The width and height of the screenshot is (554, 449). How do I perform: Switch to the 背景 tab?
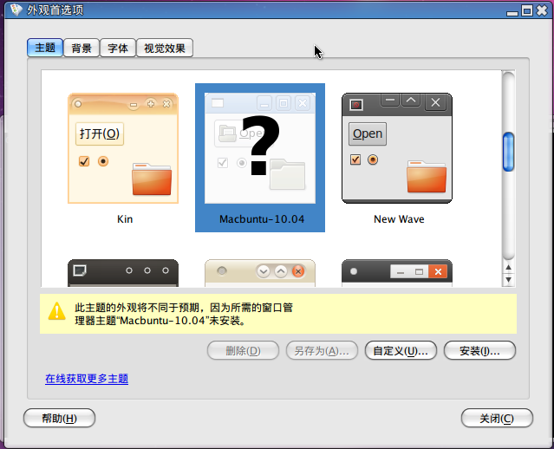click(81, 48)
